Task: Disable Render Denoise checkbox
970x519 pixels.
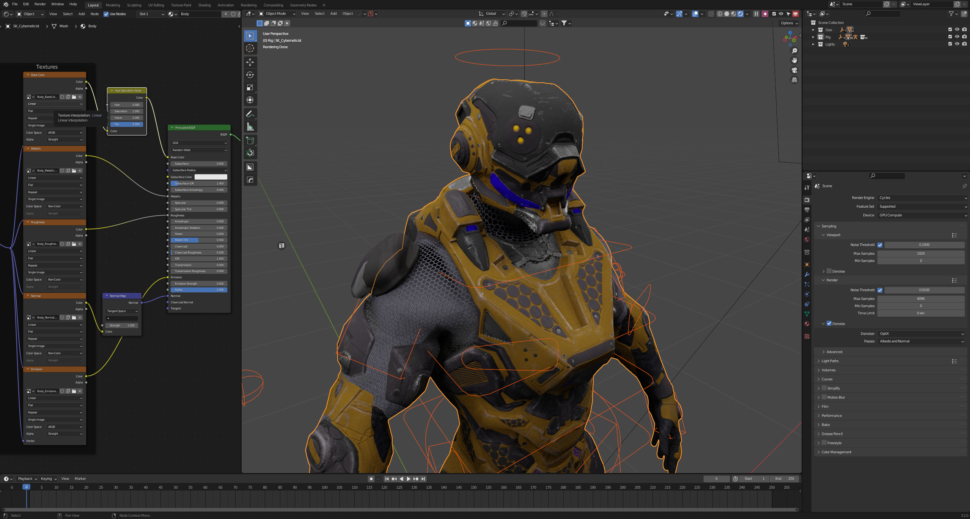Action: pyautogui.click(x=829, y=323)
